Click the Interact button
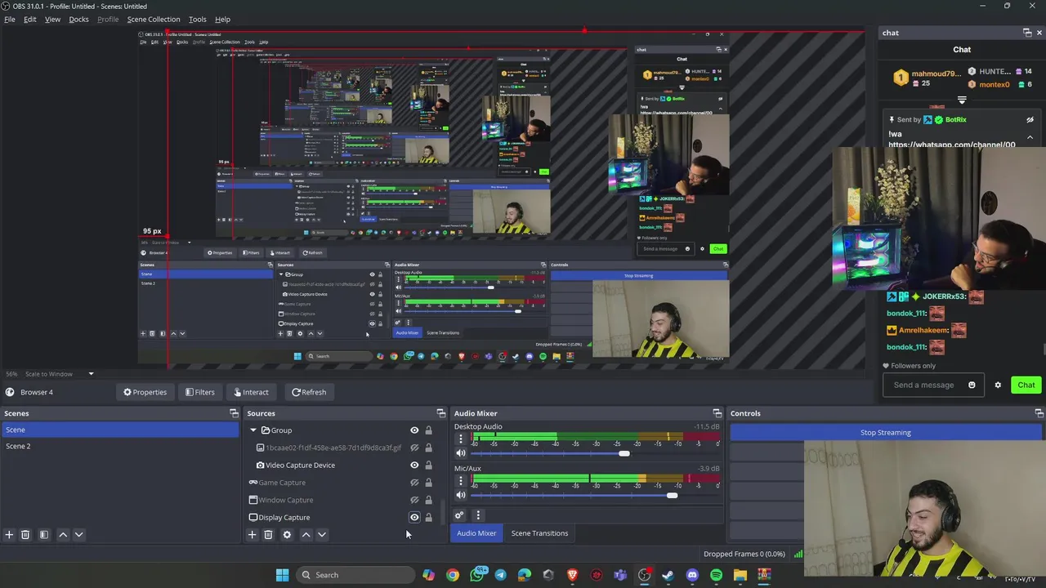 [x=251, y=392]
